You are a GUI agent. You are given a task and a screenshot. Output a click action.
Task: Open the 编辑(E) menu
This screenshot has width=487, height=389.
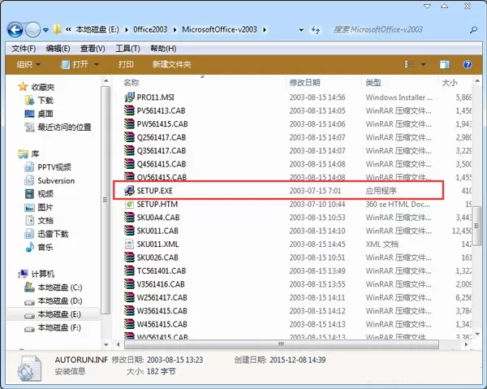pyautogui.click(x=58, y=49)
